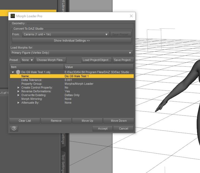Viewport: 200px width, 173px height.
Task: Select the Morph Mirroring row label
Action: [32, 99]
